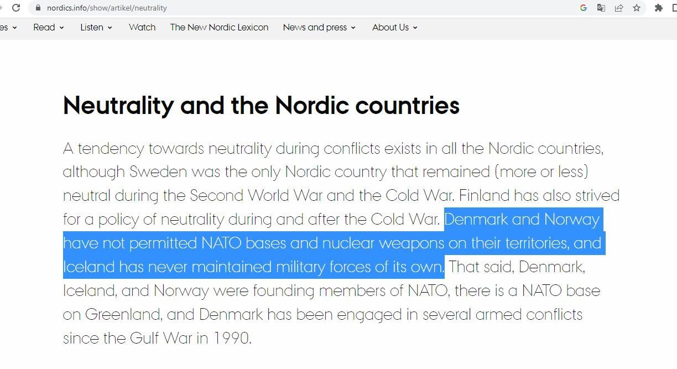Click the padlock site security icon
Image resolution: width=677 pixels, height=369 pixels.
(38, 8)
